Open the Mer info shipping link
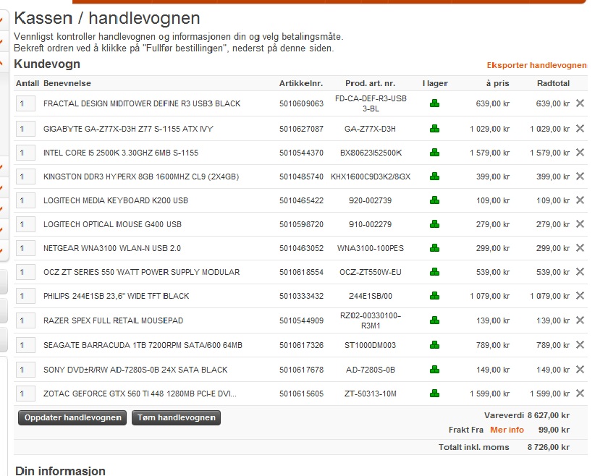The height and width of the screenshot is (476, 608). point(507,430)
